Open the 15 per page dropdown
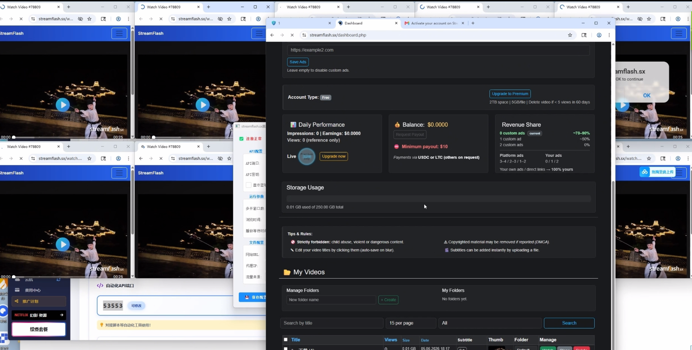 click(411, 323)
